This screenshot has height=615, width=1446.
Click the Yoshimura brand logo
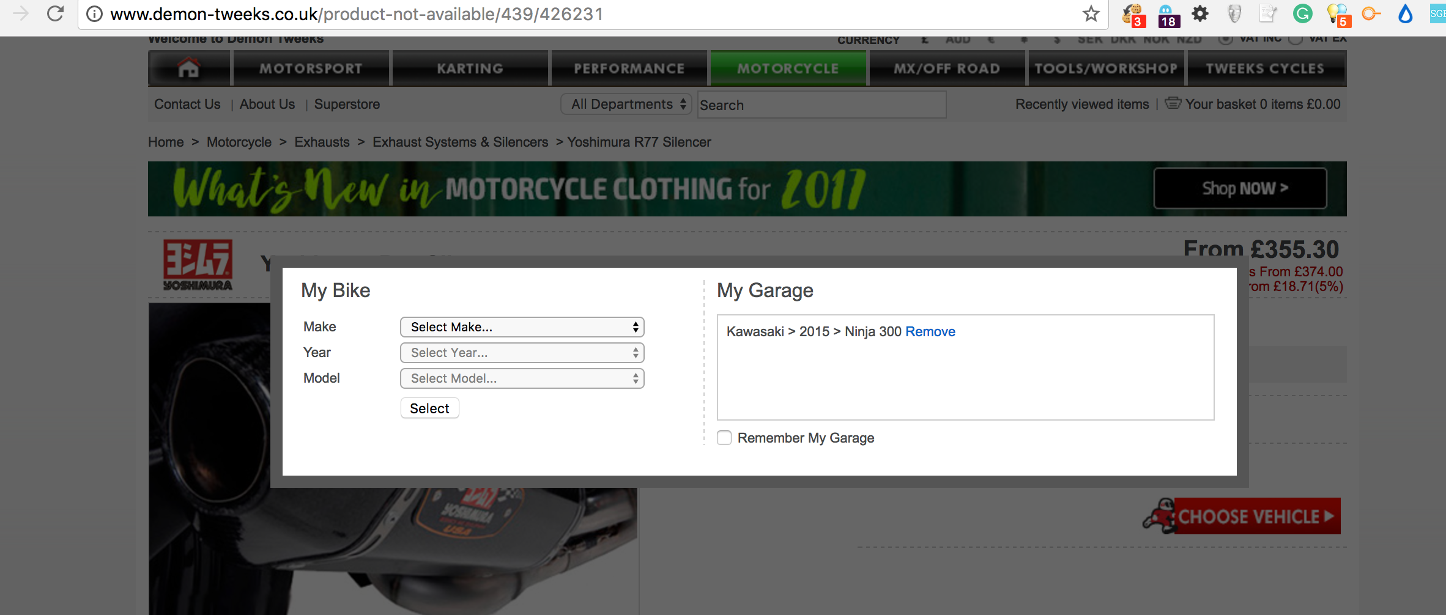[198, 265]
